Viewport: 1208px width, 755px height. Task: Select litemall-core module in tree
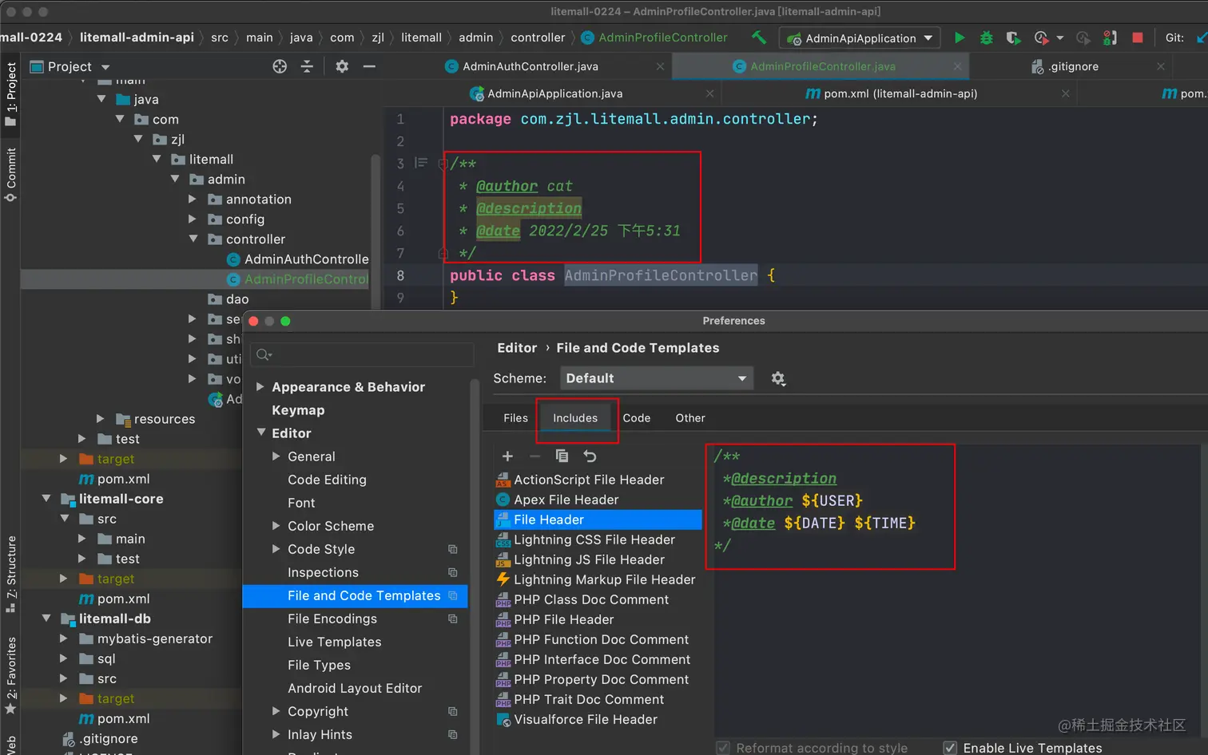coord(121,499)
